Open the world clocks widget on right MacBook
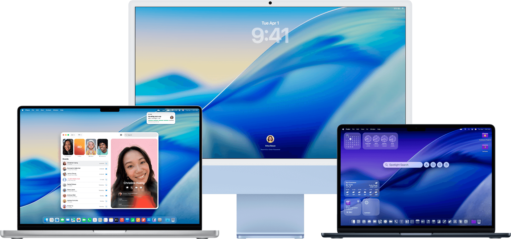This screenshot has width=511, height=239. coord(380,141)
